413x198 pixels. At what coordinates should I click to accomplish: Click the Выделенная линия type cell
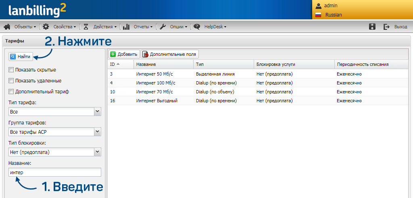pos(215,74)
